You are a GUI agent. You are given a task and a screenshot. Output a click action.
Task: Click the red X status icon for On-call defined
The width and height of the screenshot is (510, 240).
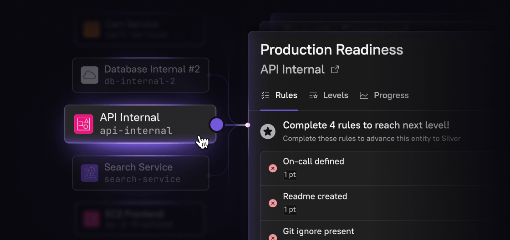pyautogui.click(x=273, y=168)
